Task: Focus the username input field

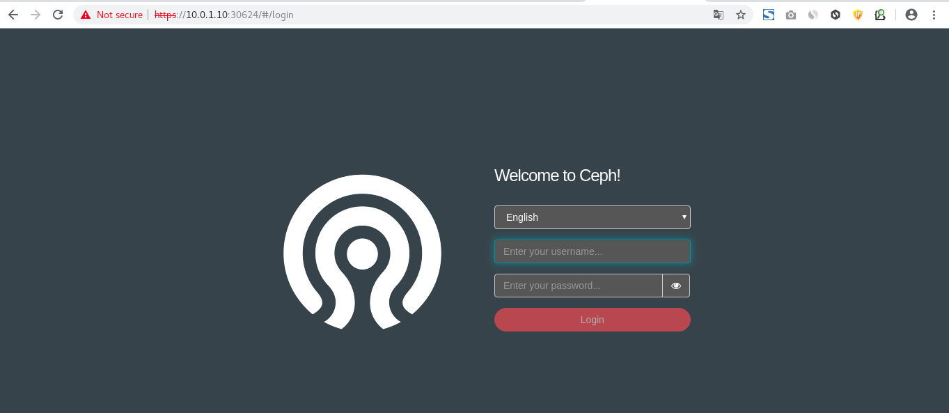Action: click(x=593, y=251)
